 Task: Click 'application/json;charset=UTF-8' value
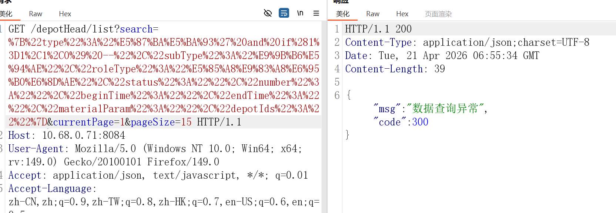506,42
